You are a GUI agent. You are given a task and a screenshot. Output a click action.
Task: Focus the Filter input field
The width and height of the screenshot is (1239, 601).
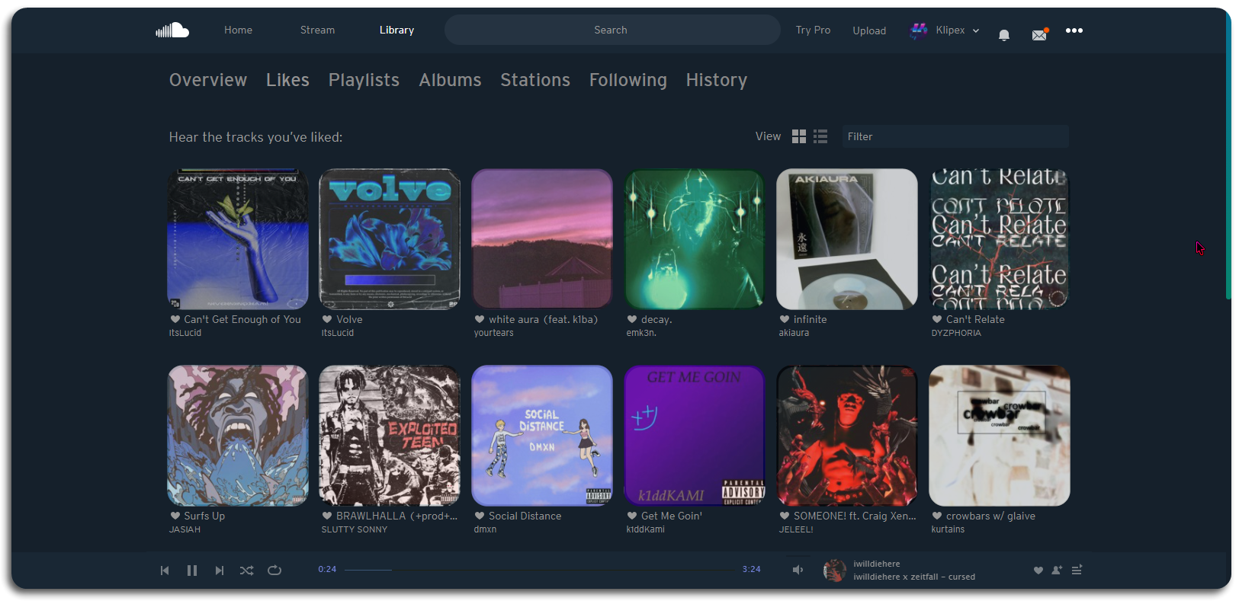[955, 136]
